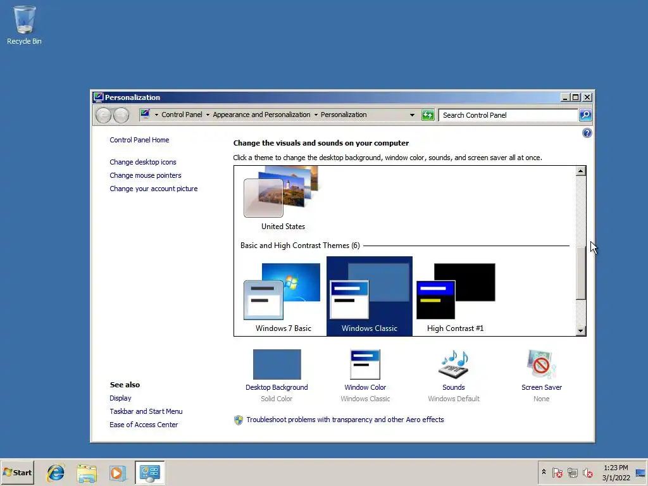648x486 pixels.
Task: Open Taskbar and Start Menu link
Action: click(x=146, y=411)
